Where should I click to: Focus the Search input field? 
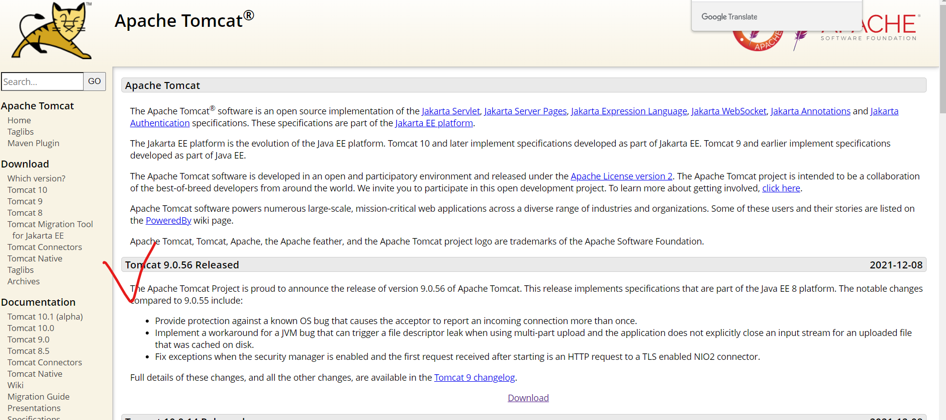tap(42, 82)
